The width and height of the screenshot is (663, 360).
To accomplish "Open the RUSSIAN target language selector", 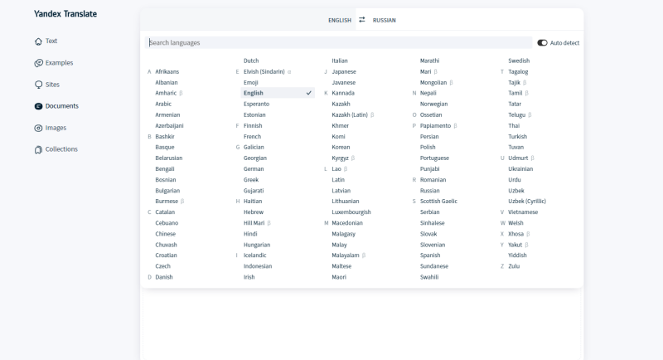I will click(x=384, y=20).
